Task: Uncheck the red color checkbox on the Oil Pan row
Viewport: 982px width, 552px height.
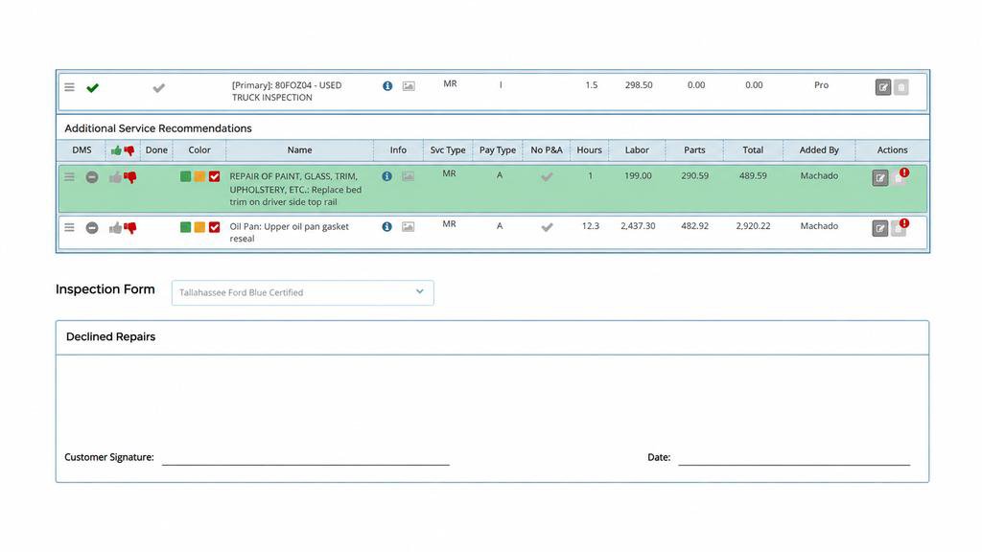Action: tap(214, 227)
